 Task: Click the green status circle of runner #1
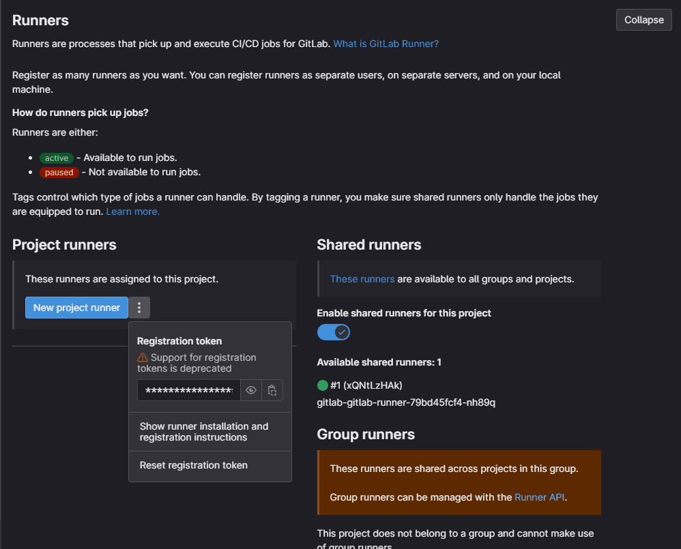[322, 385]
